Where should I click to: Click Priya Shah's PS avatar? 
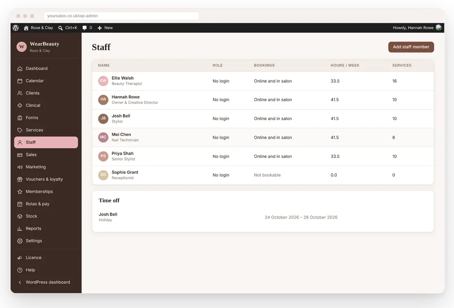[x=103, y=156]
